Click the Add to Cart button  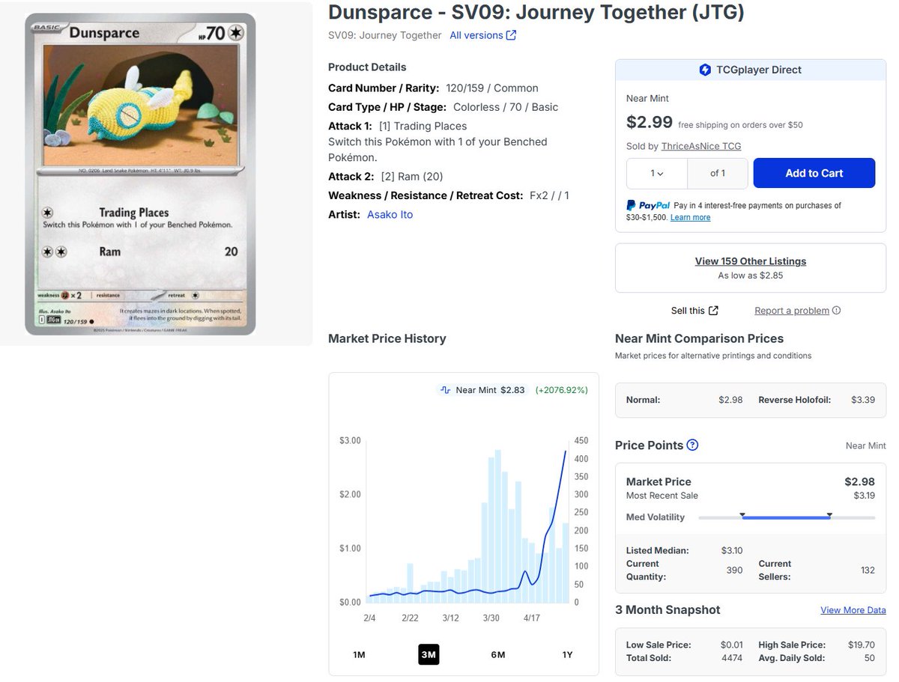(x=814, y=173)
